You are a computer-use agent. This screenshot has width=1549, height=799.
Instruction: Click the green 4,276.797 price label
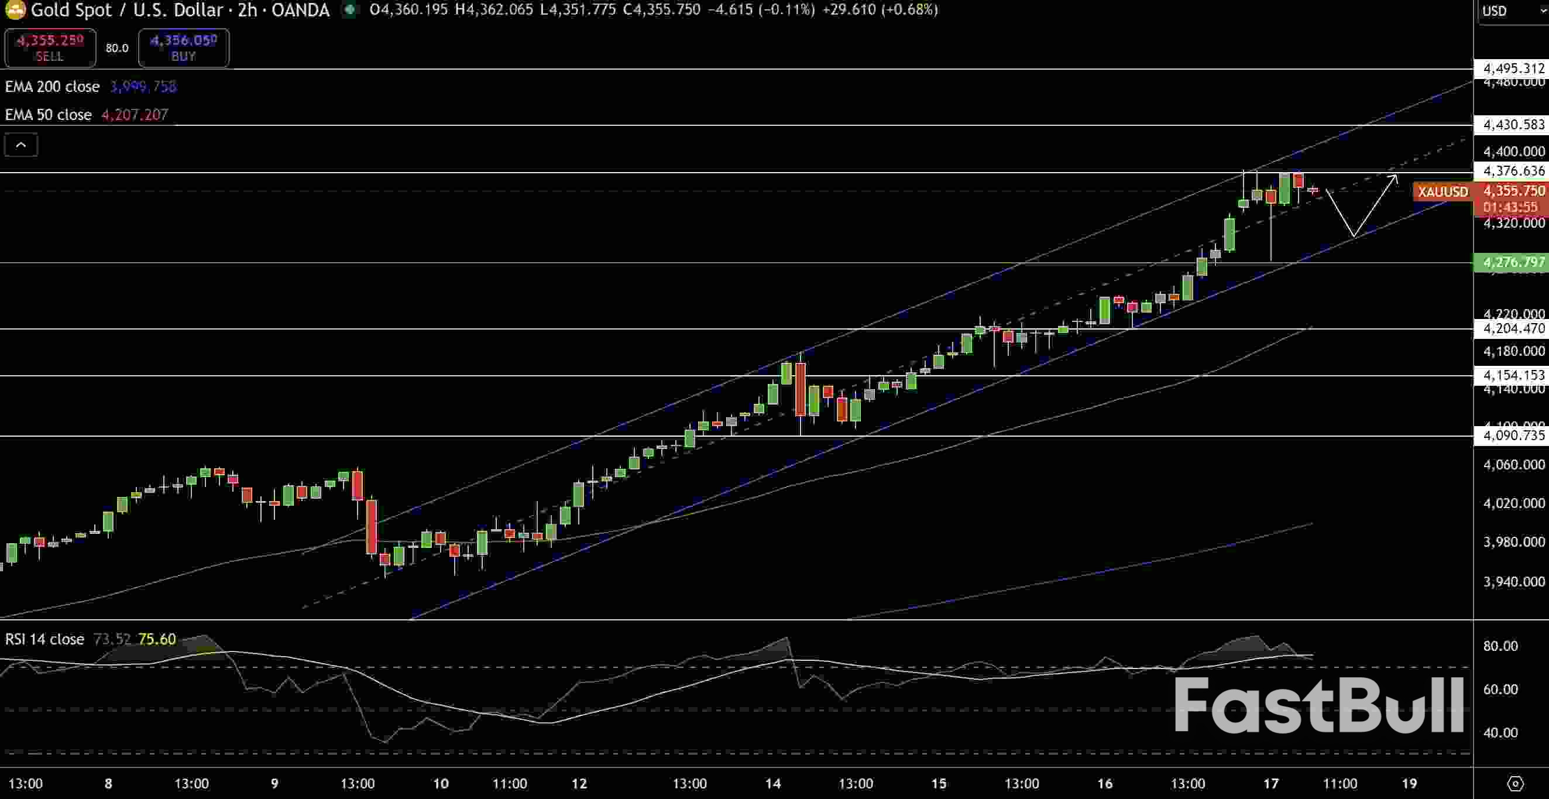tap(1512, 262)
